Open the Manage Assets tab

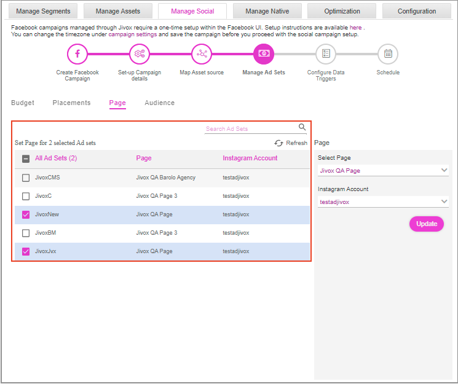(118, 11)
